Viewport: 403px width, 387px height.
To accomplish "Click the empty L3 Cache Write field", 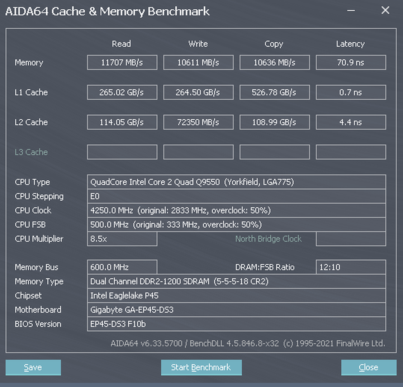I will point(198,152).
